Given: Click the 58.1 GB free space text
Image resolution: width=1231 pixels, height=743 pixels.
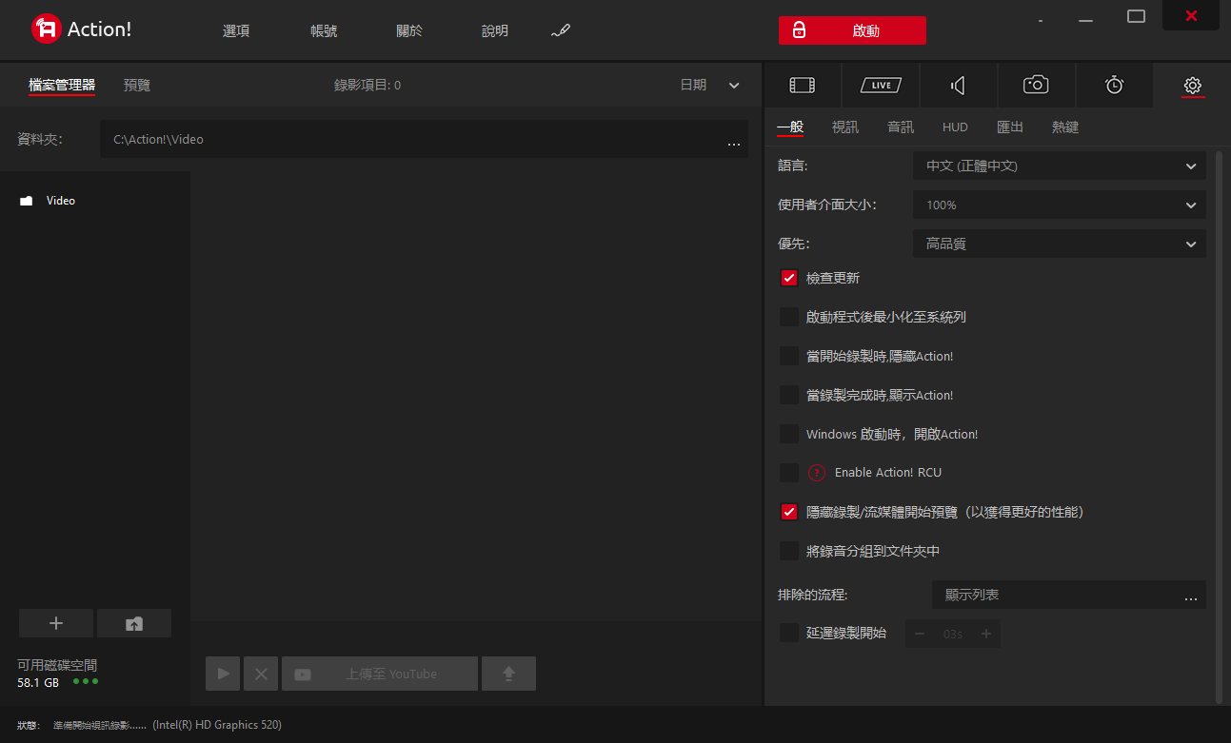Looking at the screenshot, I should (38, 683).
